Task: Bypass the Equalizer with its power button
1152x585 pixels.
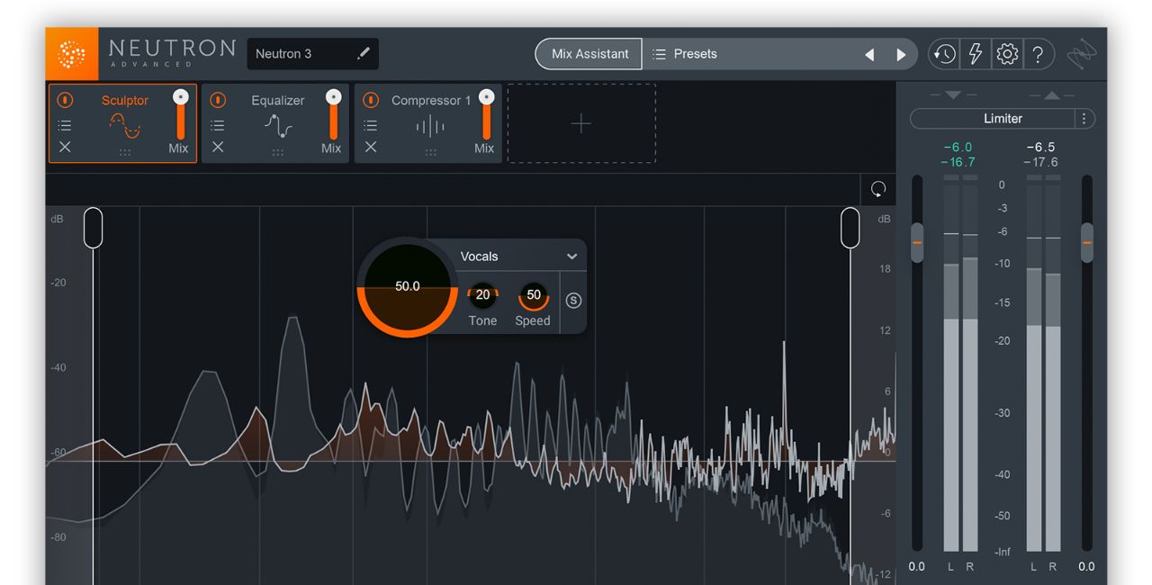Action: pyautogui.click(x=217, y=100)
